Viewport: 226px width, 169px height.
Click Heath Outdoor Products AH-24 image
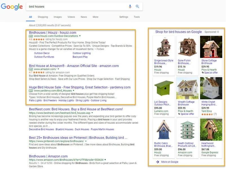click(187, 130)
